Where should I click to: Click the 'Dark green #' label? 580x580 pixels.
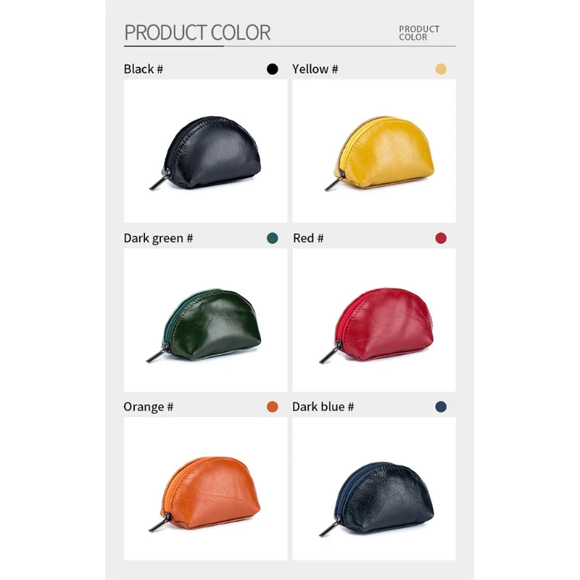coord(158,239)
